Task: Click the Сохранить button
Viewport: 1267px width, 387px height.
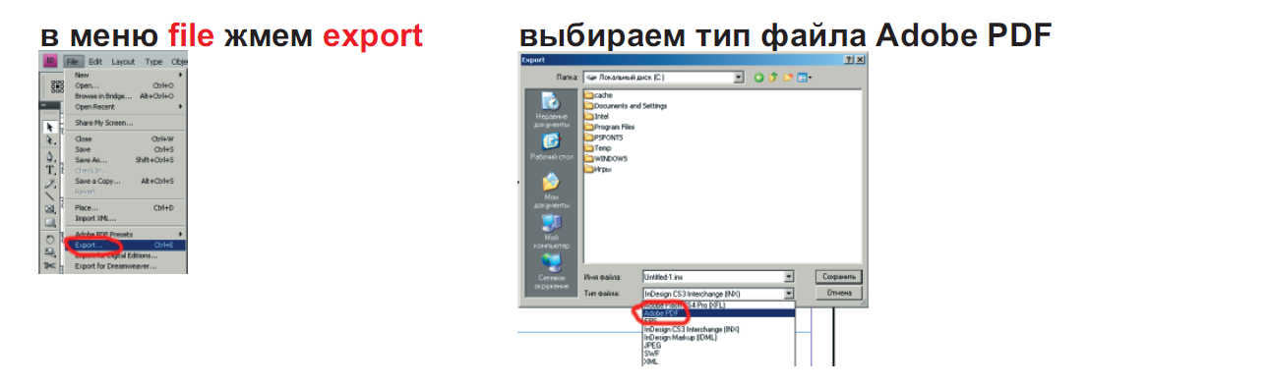Action: pyautogui.click(x=839, y=277)
